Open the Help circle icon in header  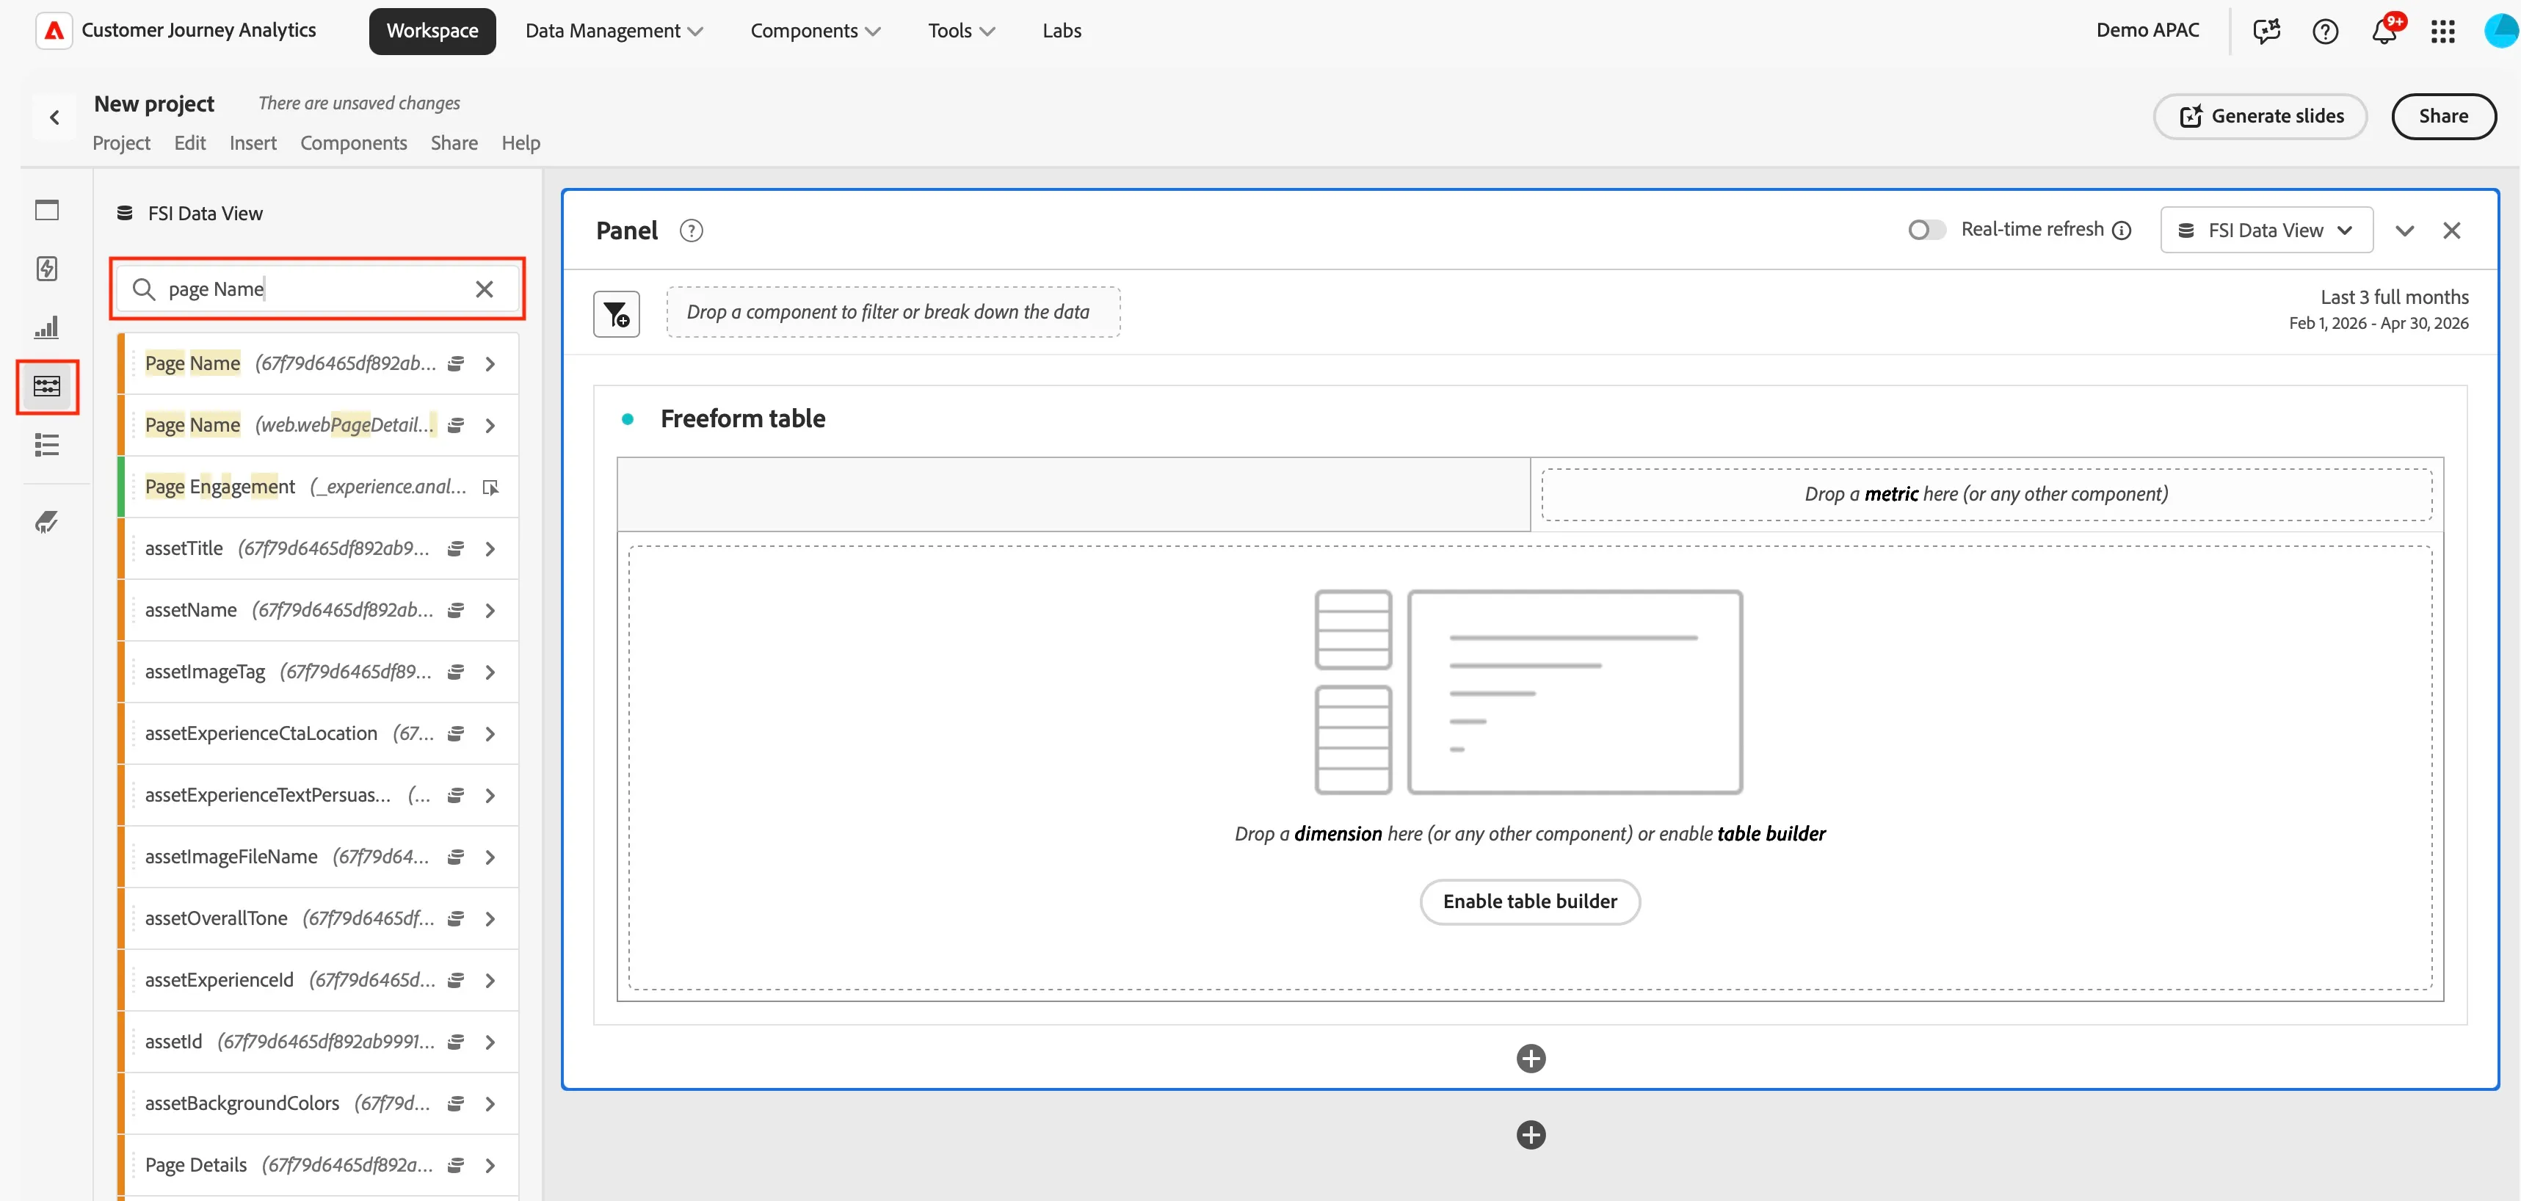tap(2325, 32)
